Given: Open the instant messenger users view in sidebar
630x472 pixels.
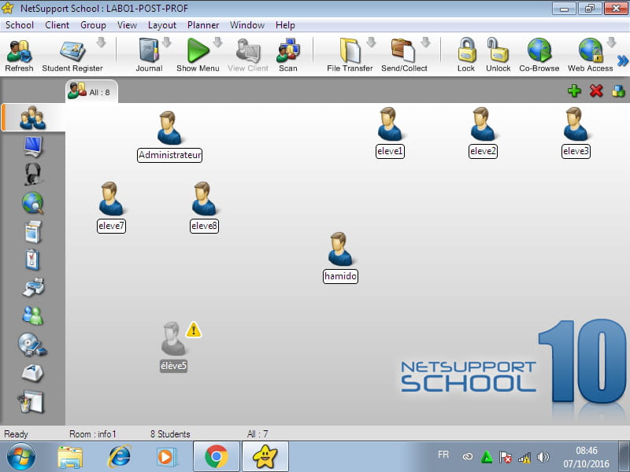Looking at the screenshot, I should 33,316.
